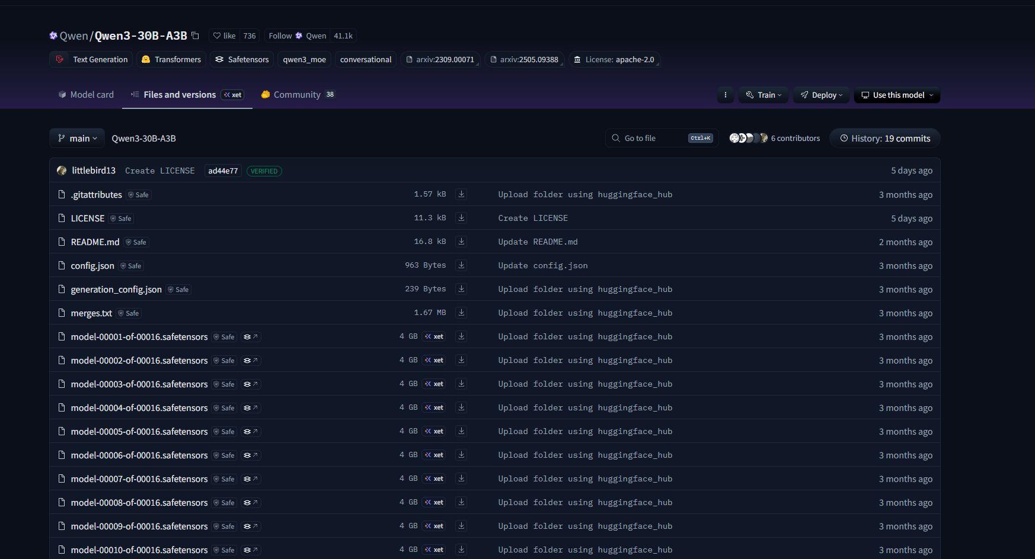Click the Go to file search field
This screenshot has height=559, width=1035.
tap(662, 139)
